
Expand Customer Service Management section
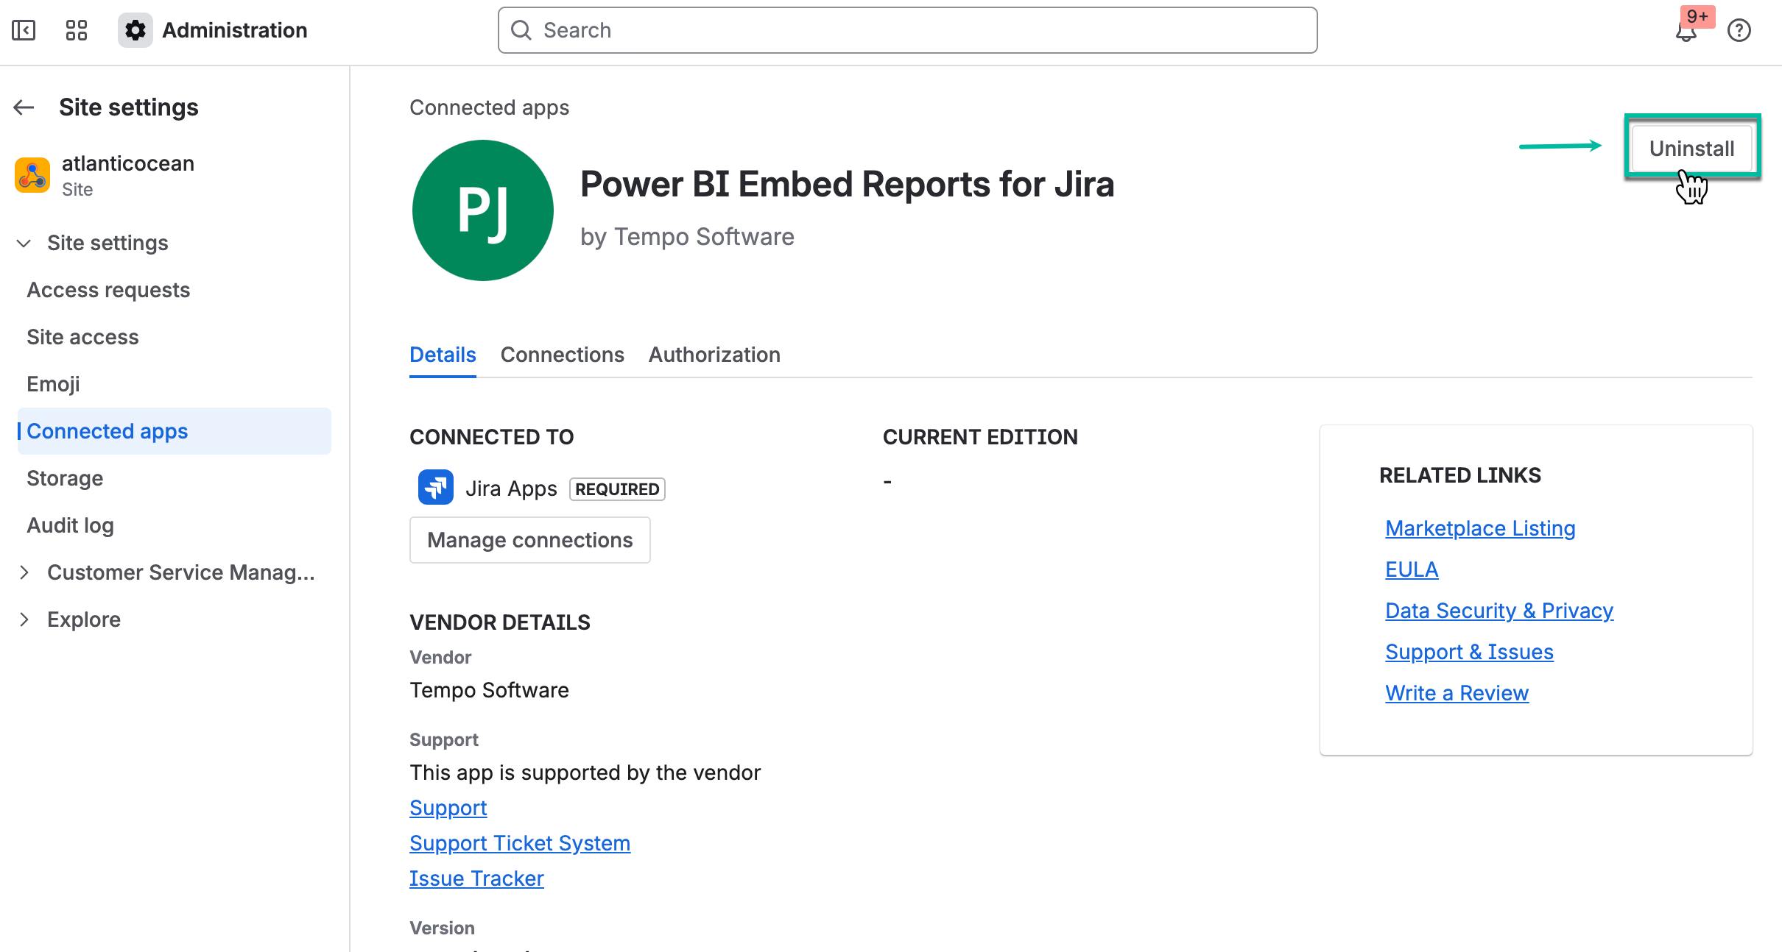[x=24, y=572]
